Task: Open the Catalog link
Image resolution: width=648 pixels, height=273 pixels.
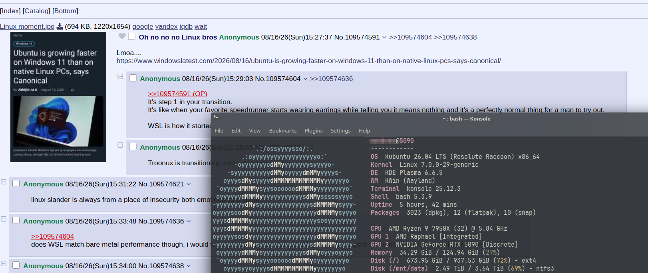Action: pos(37,11)
